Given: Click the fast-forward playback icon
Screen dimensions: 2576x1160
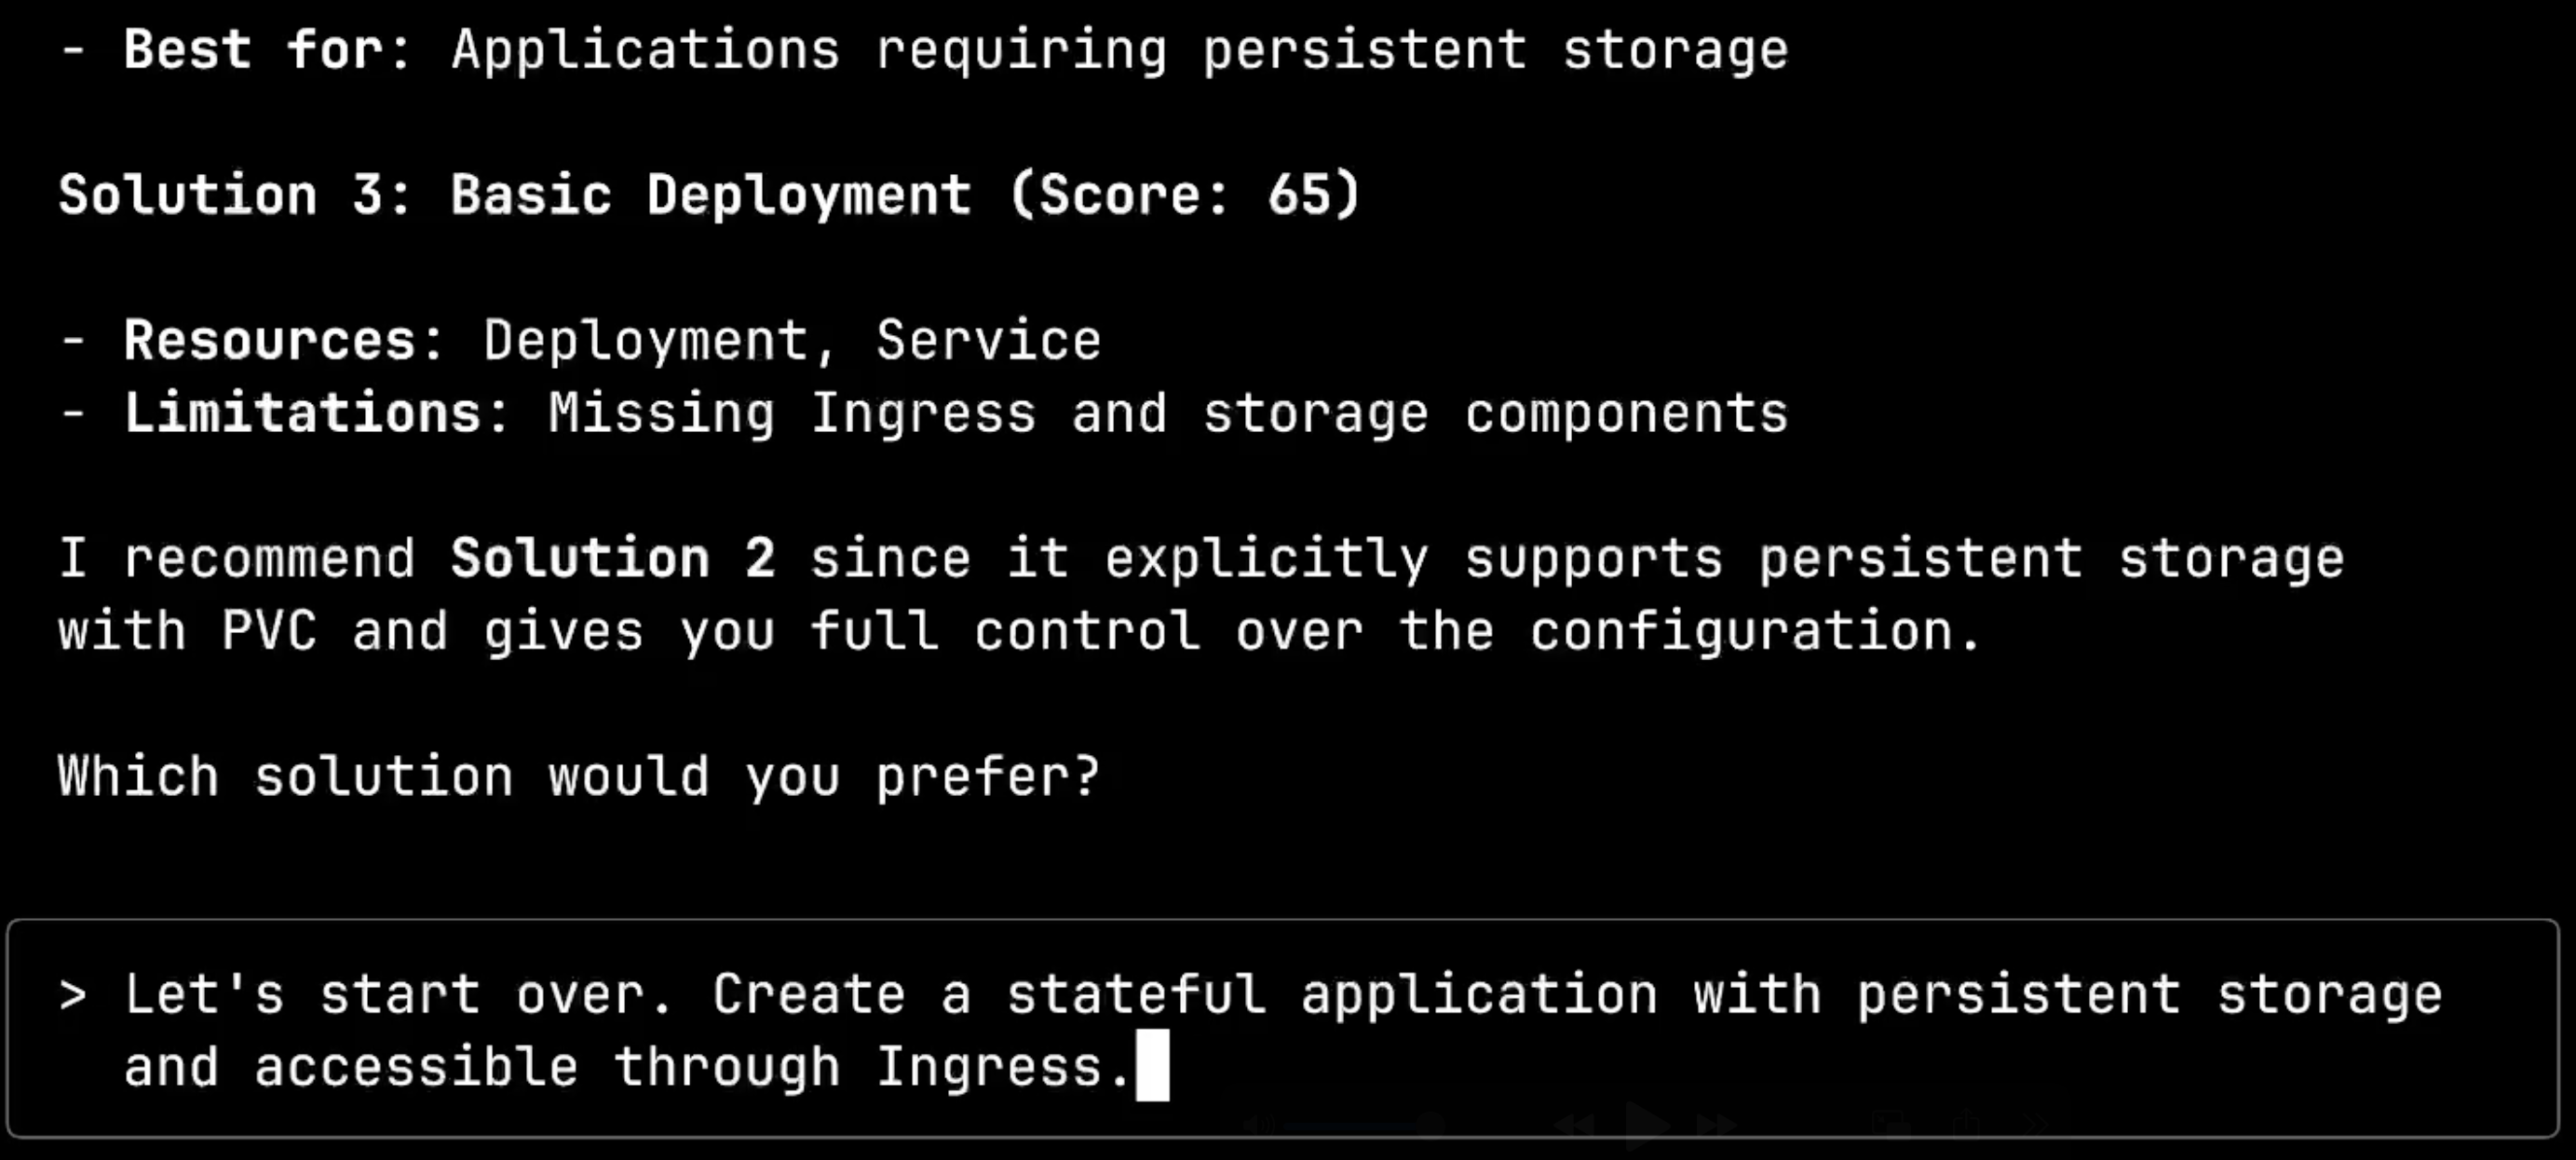Looking at the screenshot, I should click(x=1717, y=1126).
